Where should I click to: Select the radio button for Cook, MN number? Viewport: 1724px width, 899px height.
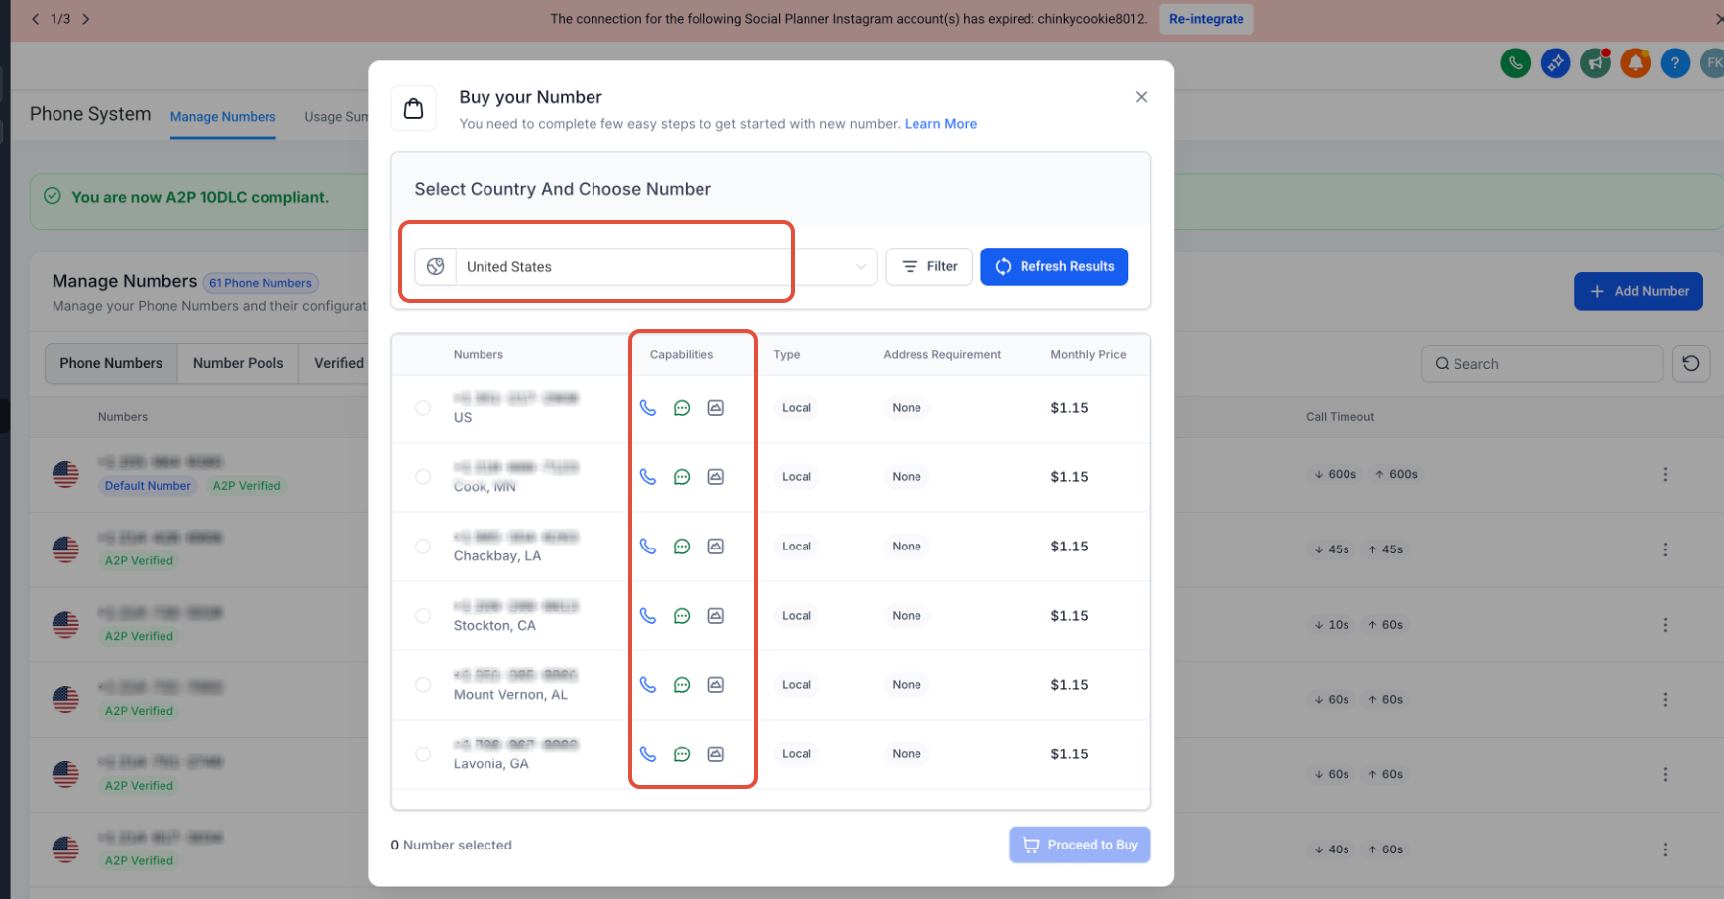pos(423,476)
